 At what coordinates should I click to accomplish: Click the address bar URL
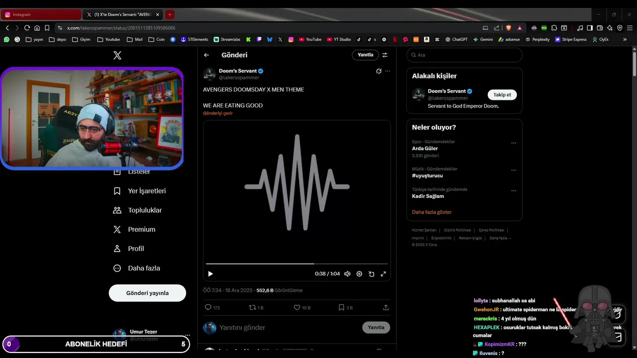(x=121, y=28)
